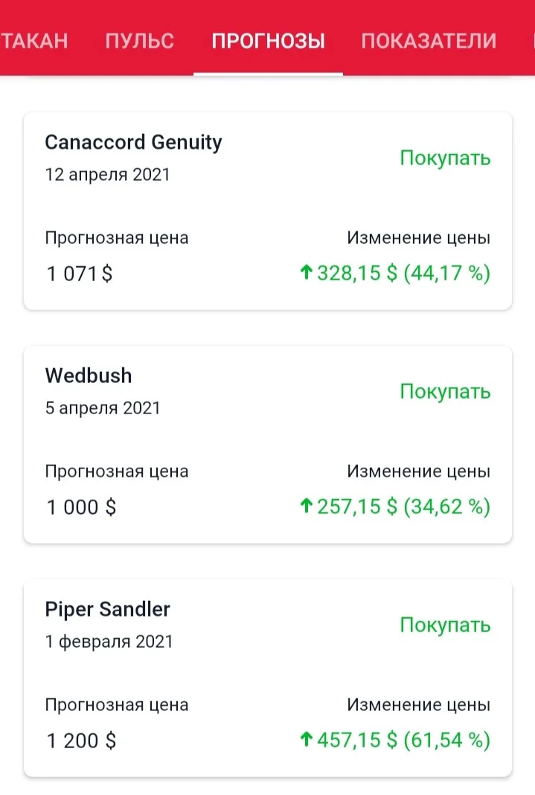Screen dimensions: 535x795
Task: Tap Покупать on the Wedbush card
Action: [445, 391]
